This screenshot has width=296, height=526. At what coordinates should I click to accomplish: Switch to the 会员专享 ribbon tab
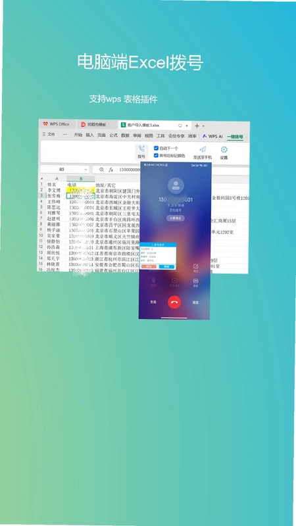[176, 136]
